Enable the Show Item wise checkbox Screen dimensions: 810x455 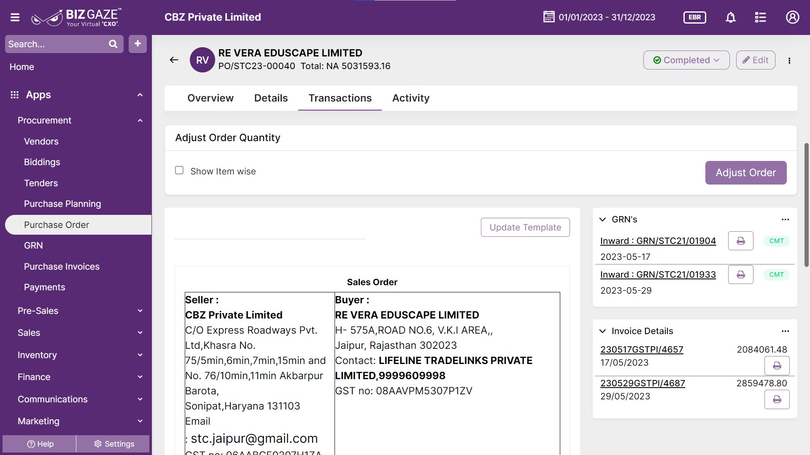(x=179, y=171)
